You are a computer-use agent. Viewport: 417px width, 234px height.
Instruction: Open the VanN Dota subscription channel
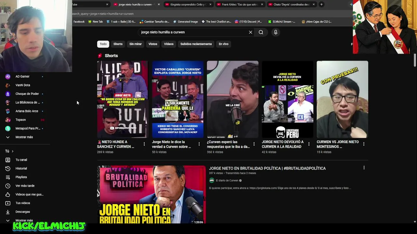coord(23,85)
